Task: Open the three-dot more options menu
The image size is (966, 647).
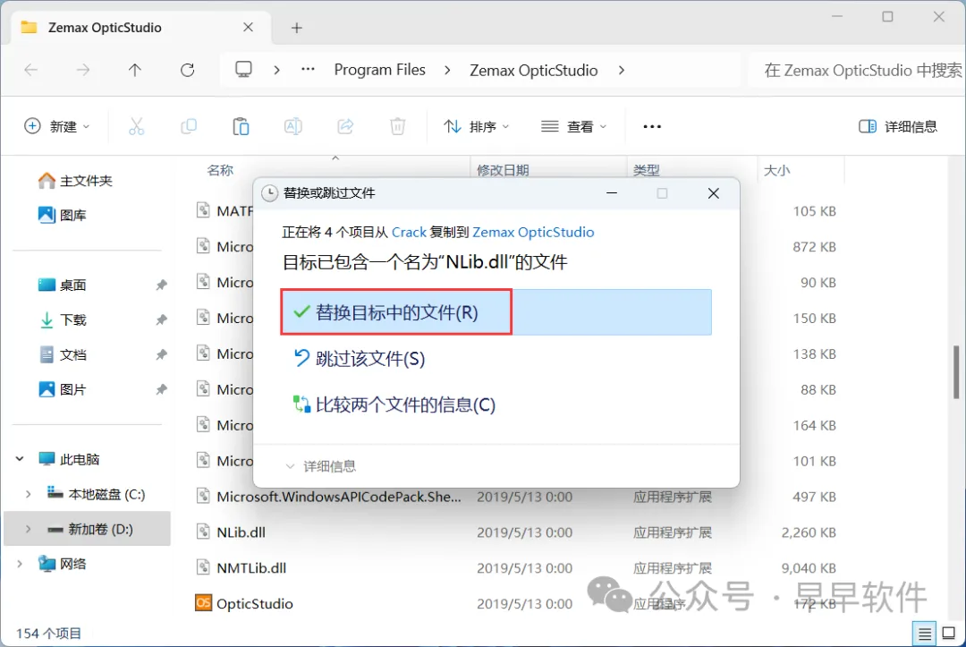Action: click(652, 126)
